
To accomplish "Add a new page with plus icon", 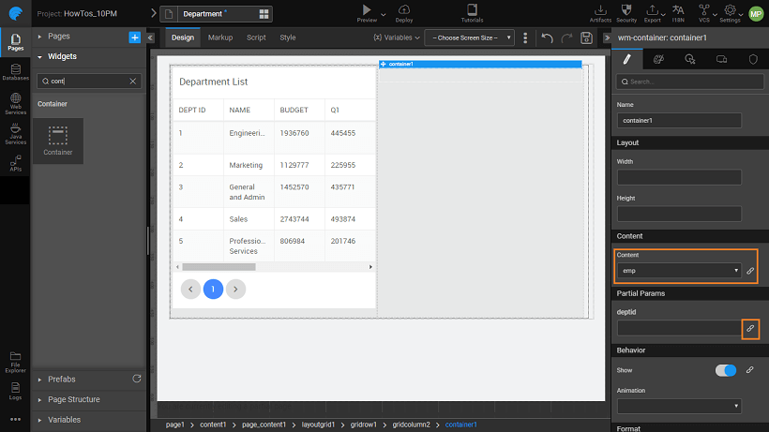I will click(134, 37).
